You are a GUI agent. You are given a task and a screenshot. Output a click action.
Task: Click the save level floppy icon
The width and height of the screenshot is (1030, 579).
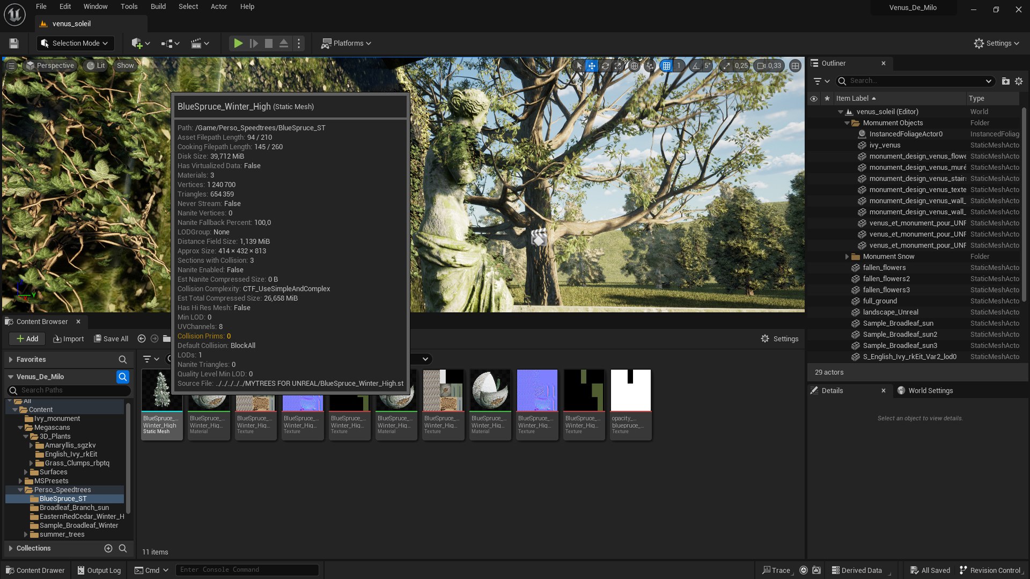pos(14,43)
